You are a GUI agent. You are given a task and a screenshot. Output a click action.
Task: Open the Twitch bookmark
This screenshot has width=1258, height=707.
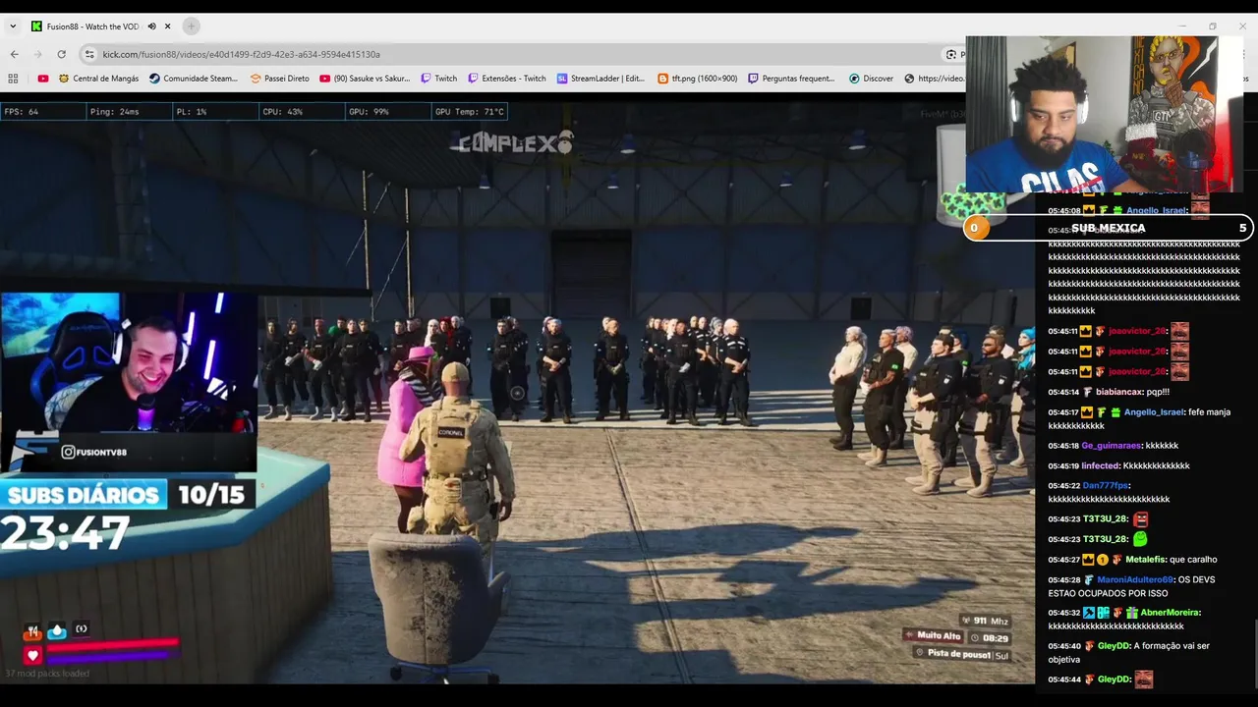point(438,79)
